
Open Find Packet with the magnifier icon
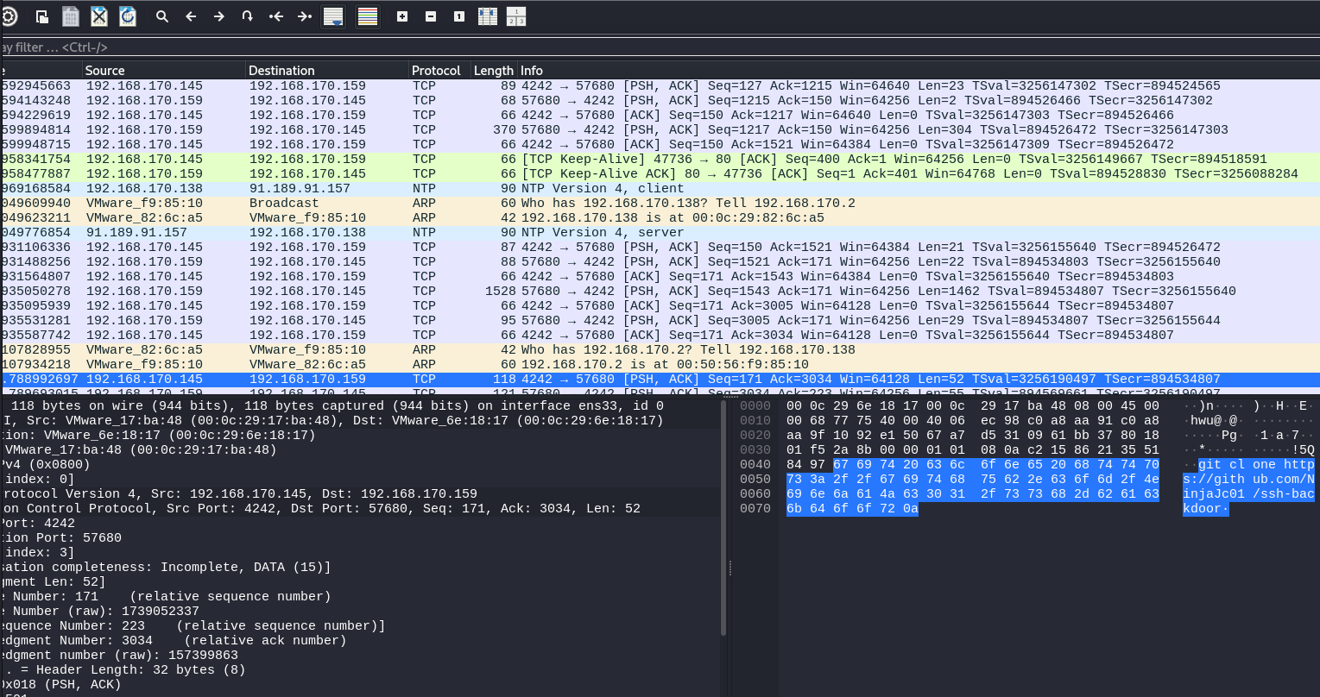tap(162, 16)
